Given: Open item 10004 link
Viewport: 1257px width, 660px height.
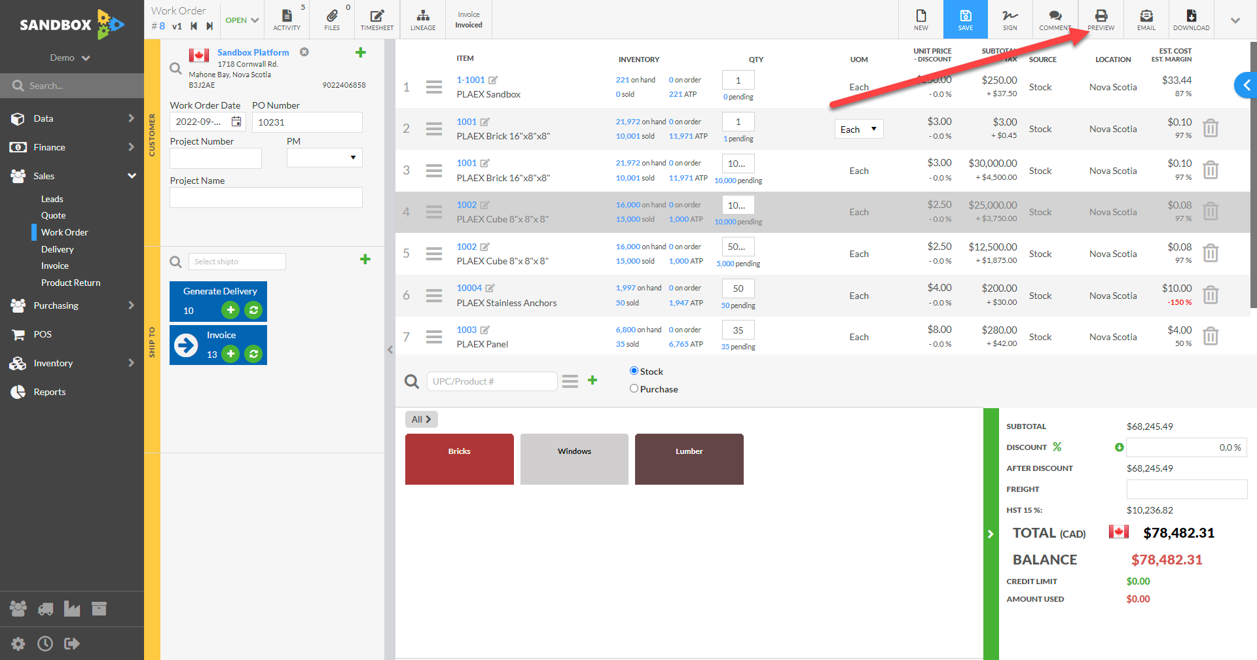Looking at the screenshot, I should (x=469, y=288).
